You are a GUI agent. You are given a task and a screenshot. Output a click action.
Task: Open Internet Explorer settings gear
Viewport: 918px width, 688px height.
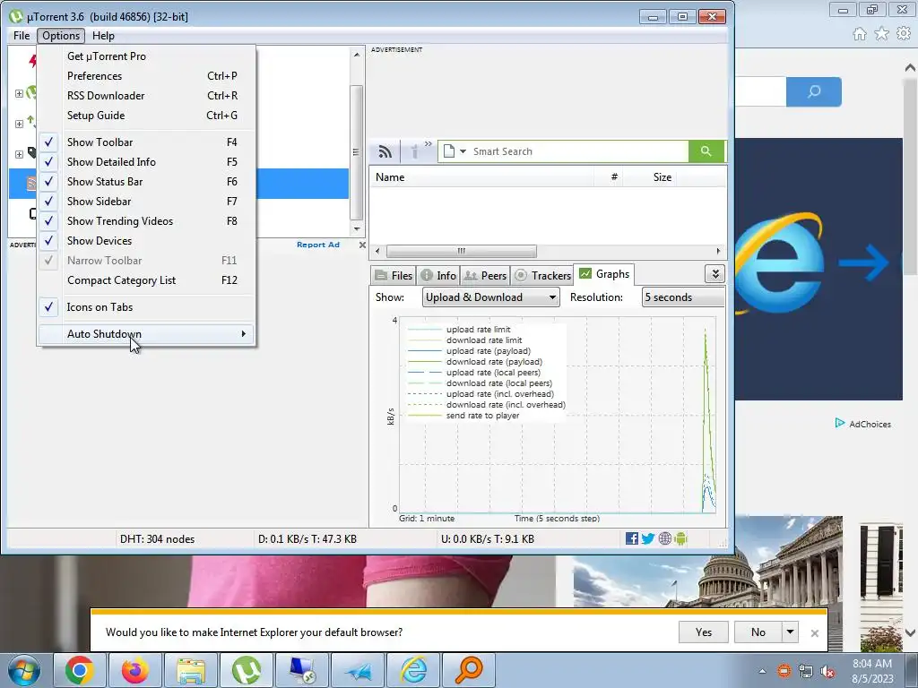pos(904,34)
